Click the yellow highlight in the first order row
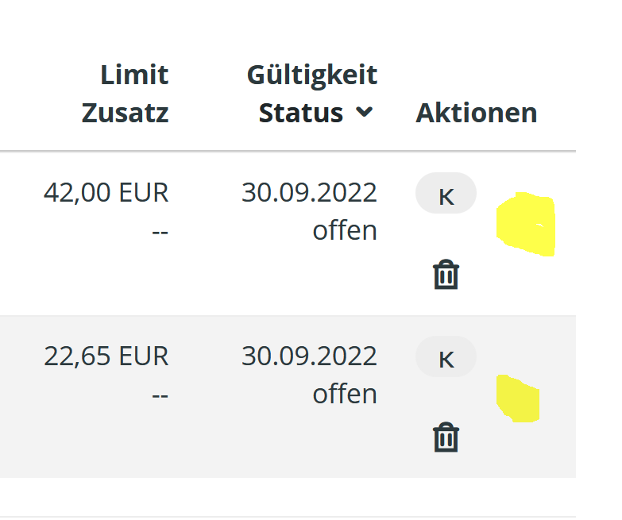The image size is (622, 520). [525, 225]
